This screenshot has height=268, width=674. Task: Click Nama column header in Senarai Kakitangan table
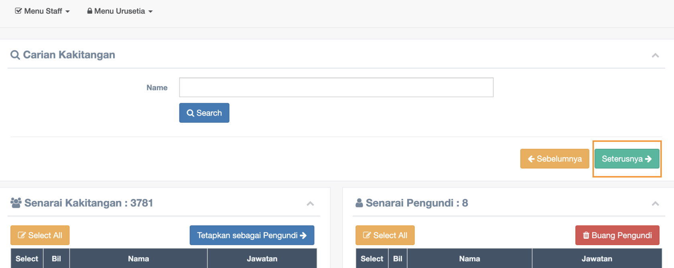click(138, 259)
